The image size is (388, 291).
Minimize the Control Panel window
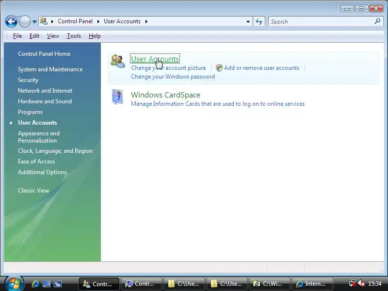pyautogui.click(x=347, y=9)
